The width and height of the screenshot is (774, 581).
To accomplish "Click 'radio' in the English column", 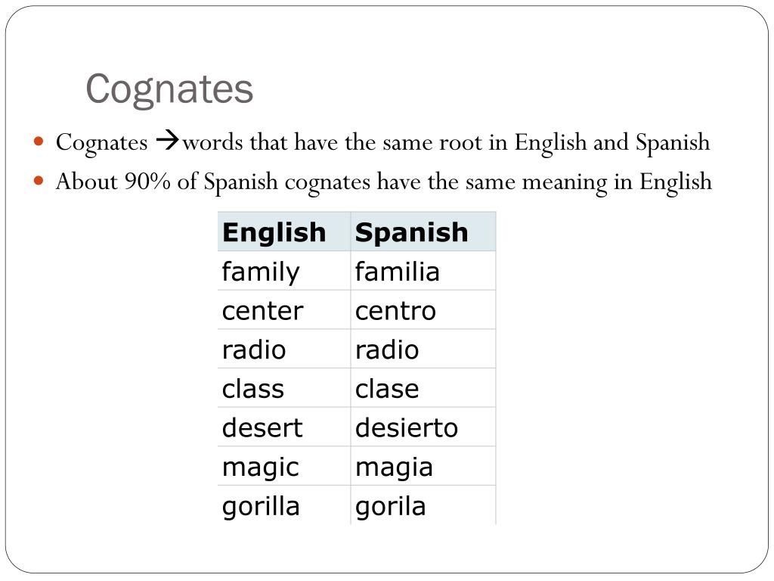I will [284, 349].
